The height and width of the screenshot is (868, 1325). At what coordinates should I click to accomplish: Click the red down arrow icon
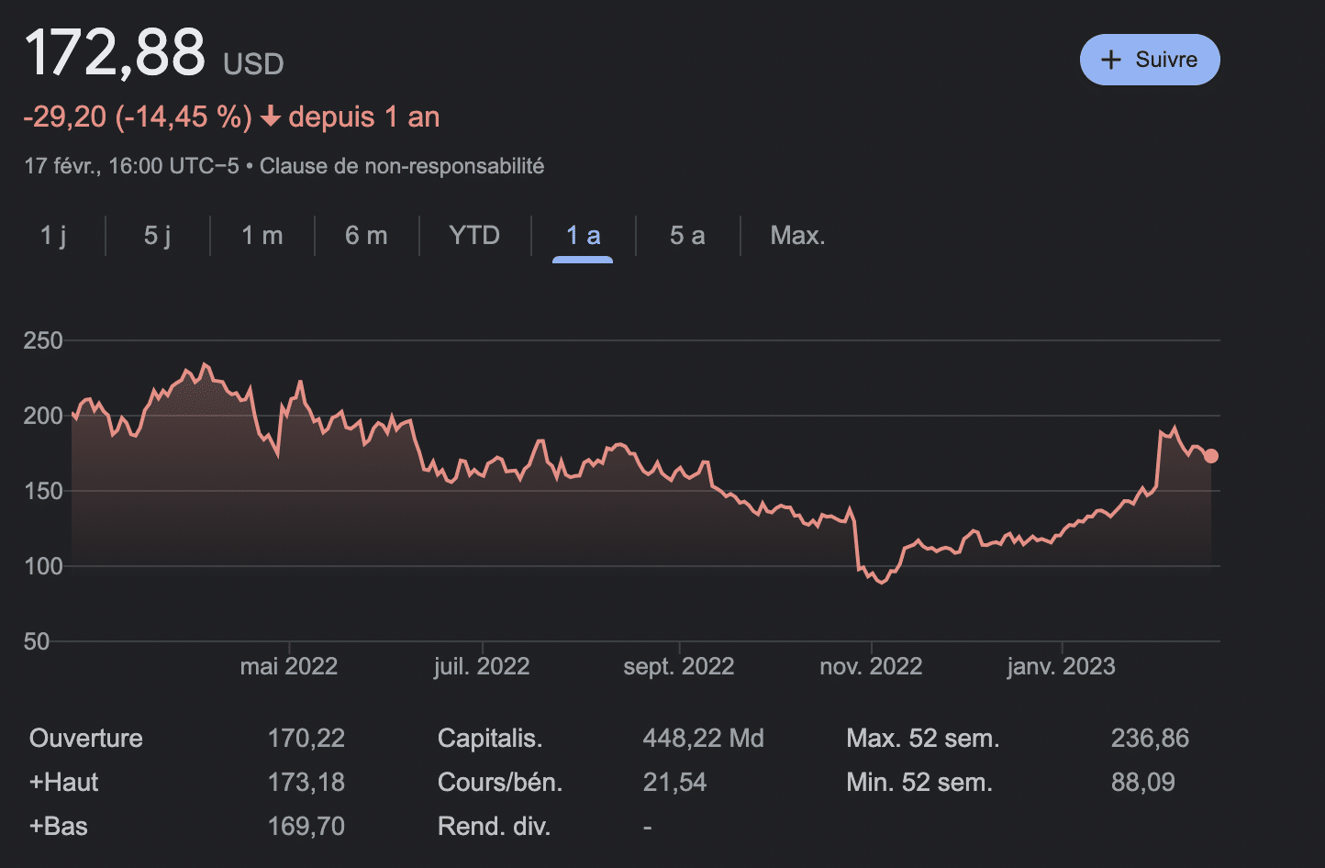270,117
